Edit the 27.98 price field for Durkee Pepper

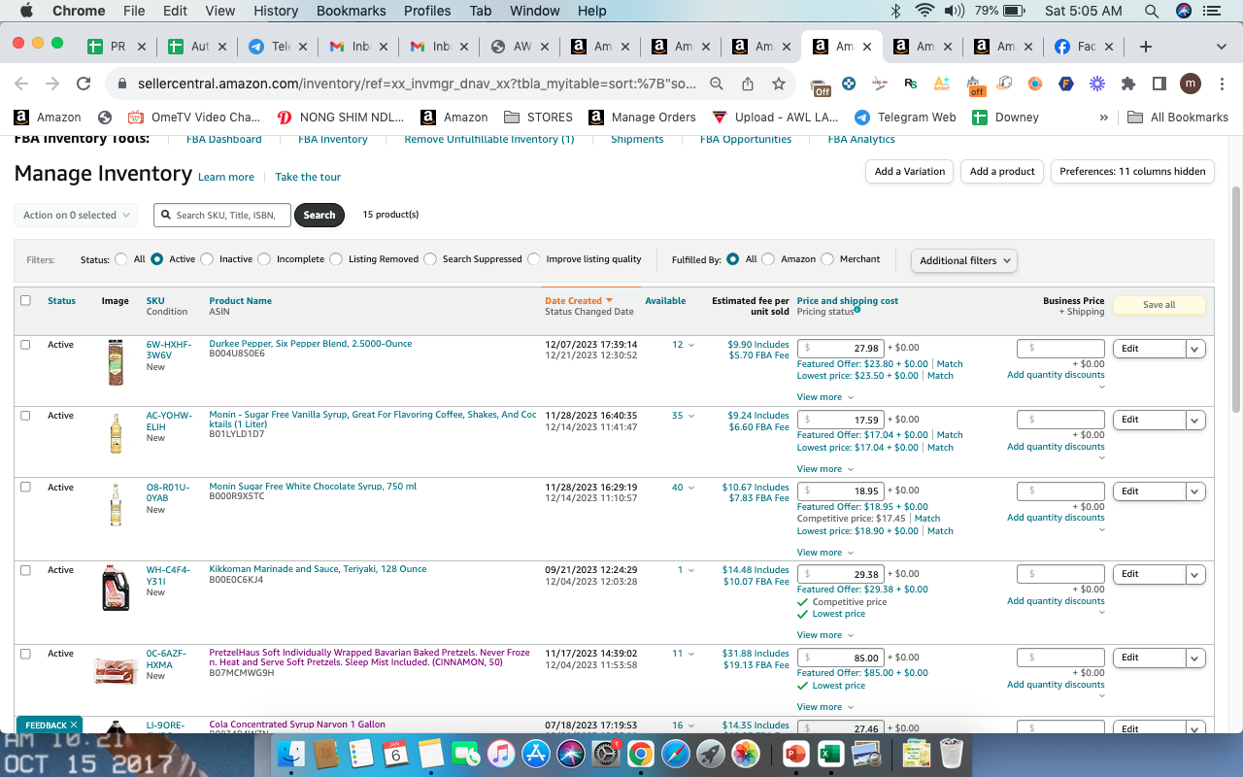click(x=840, y=348)
